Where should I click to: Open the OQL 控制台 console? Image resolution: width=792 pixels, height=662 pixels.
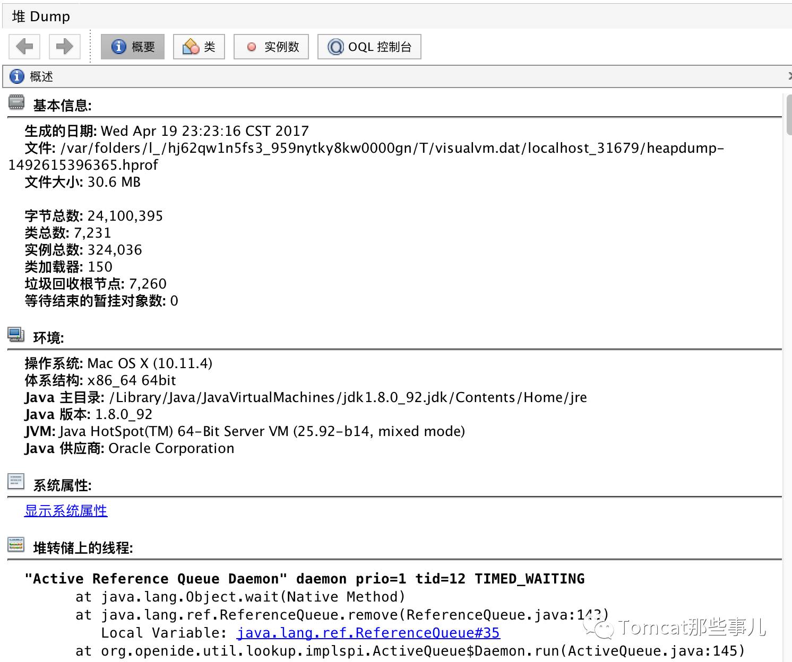(369, 47)
